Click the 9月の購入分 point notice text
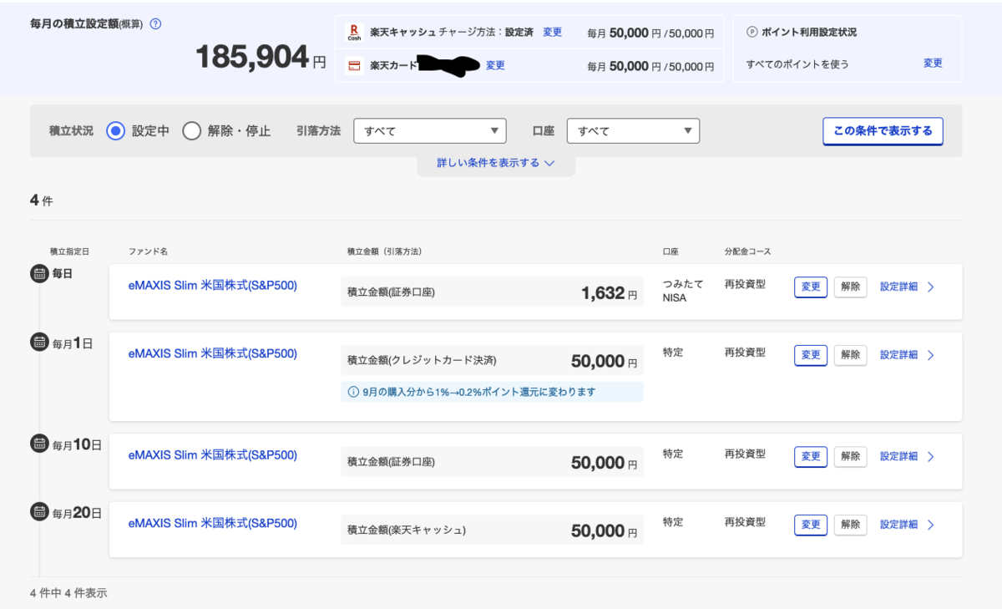 (478, 392)
